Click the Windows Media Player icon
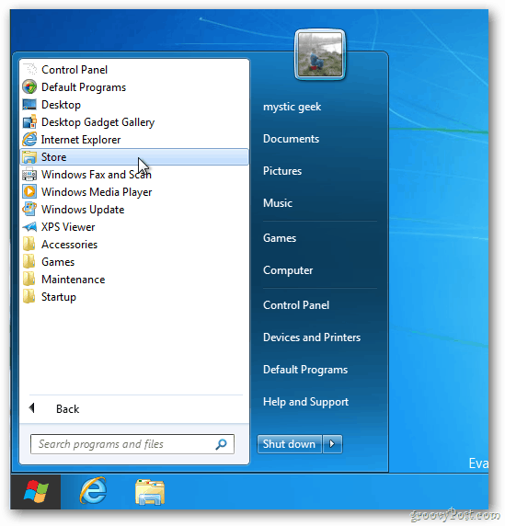This screenshot has height=526, width=505. 29,192
